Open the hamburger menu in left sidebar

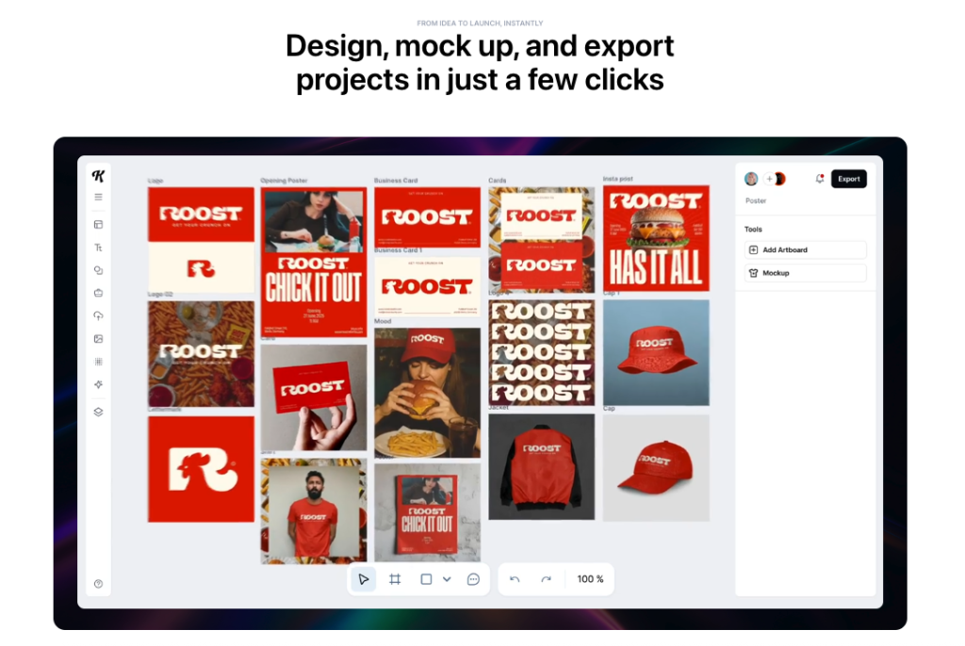(98, 197)
